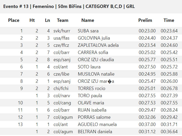The width and height of the screenshot is (182, 136).
Task: Select the SUBA sara name cell
Action: tap(88, 31)
